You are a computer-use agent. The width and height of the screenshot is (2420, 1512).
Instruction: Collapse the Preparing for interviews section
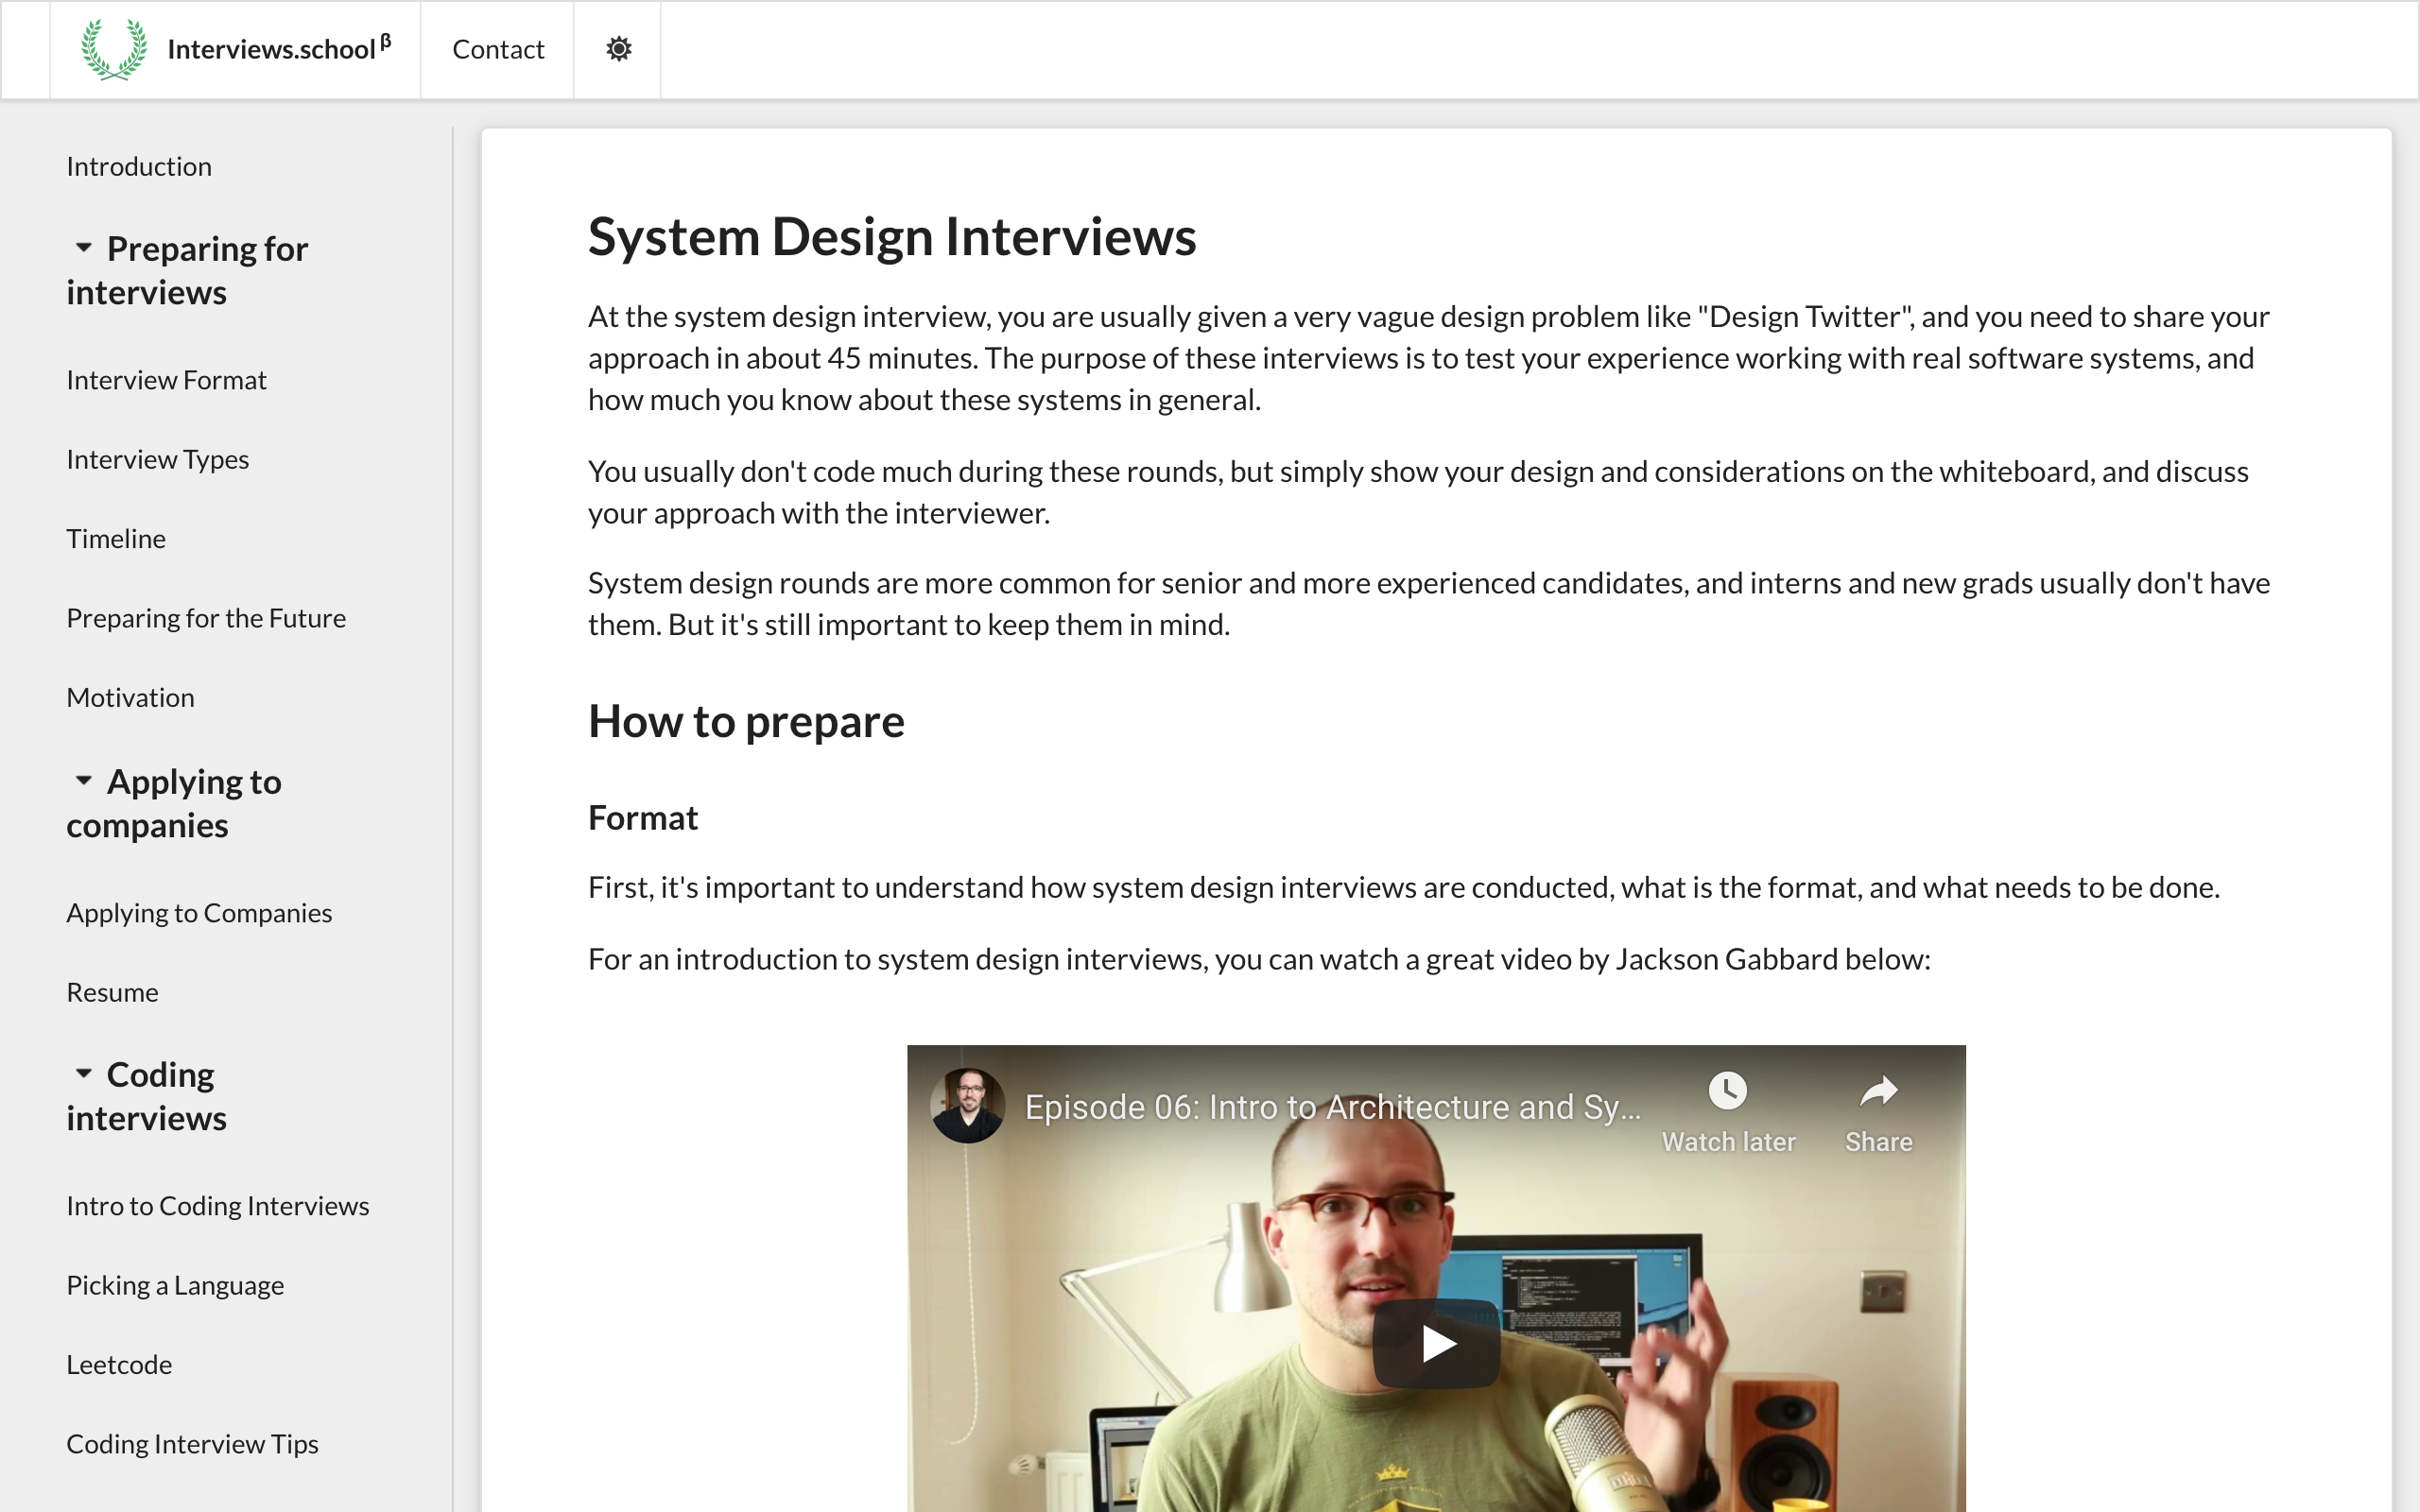tap(84, 246)
